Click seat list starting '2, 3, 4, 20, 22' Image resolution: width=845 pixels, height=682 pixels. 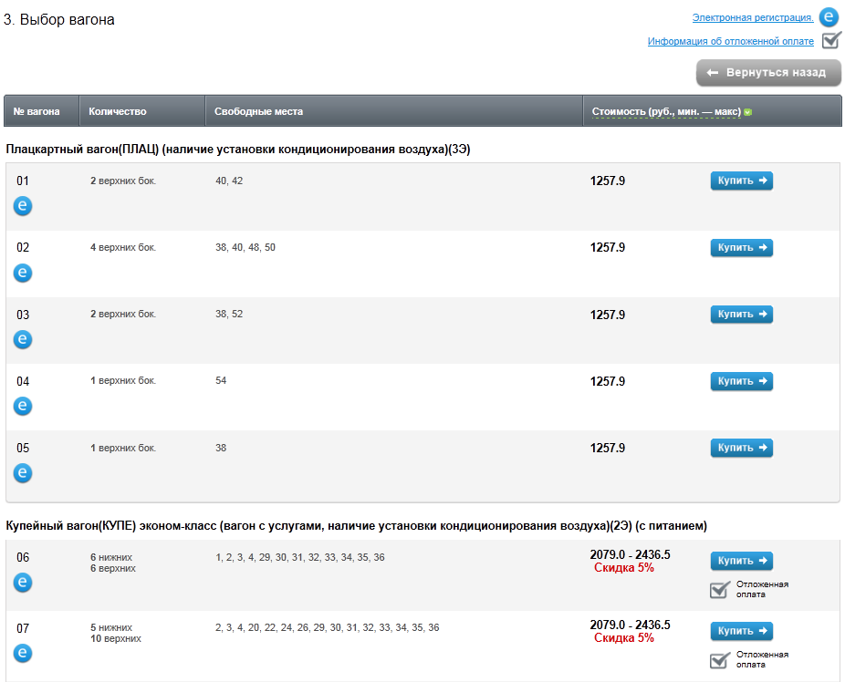coord(327,627)
